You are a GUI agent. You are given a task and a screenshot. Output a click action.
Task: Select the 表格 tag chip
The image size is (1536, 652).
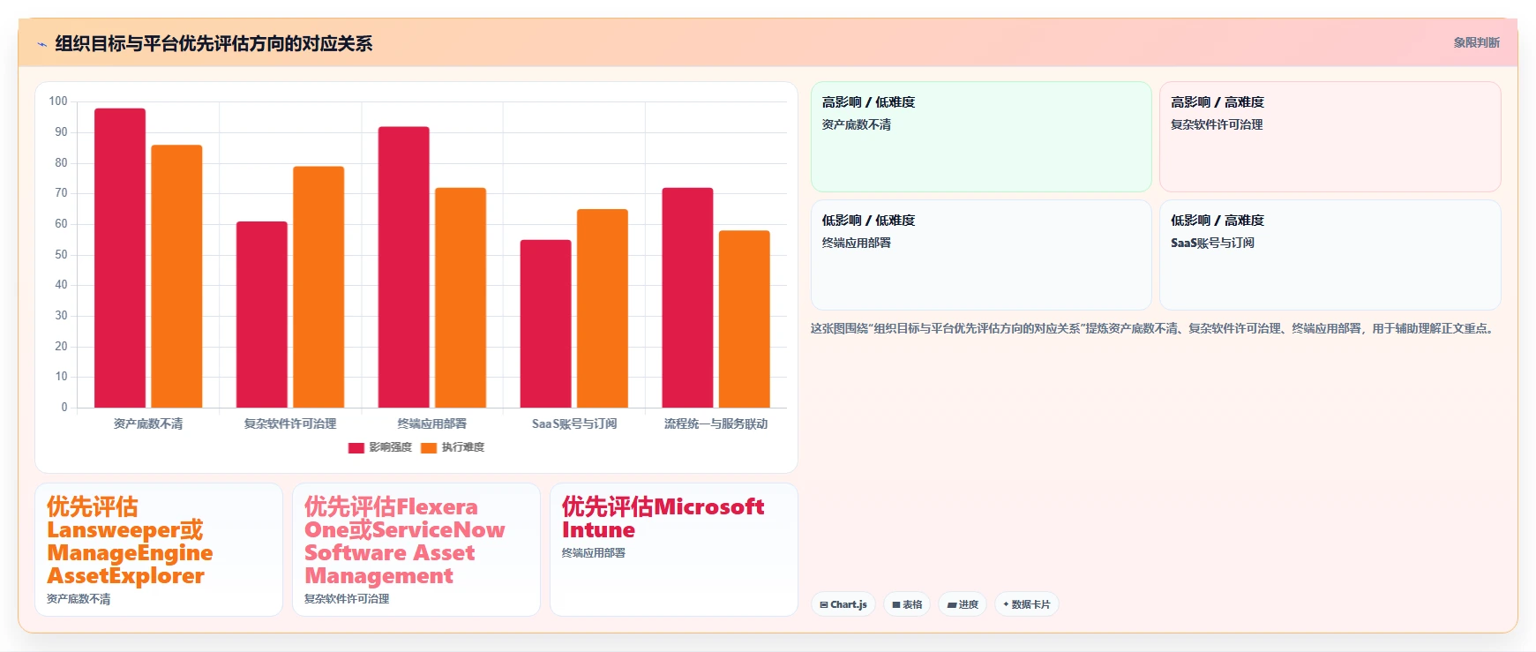tap(906, 604)
